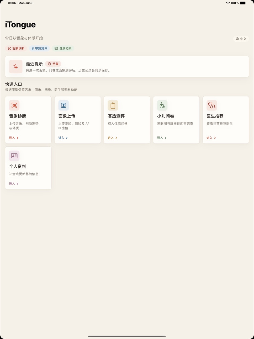254x339 pixels.
Task: Tap the clipboard icon on 寒热测评 card
Action: point(113,105)
